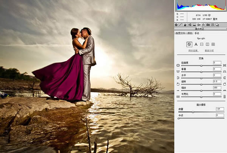This screenshot has height=153, width=227.
Task: Switch to the 颜色 (Color) tab
Action: 190,33
